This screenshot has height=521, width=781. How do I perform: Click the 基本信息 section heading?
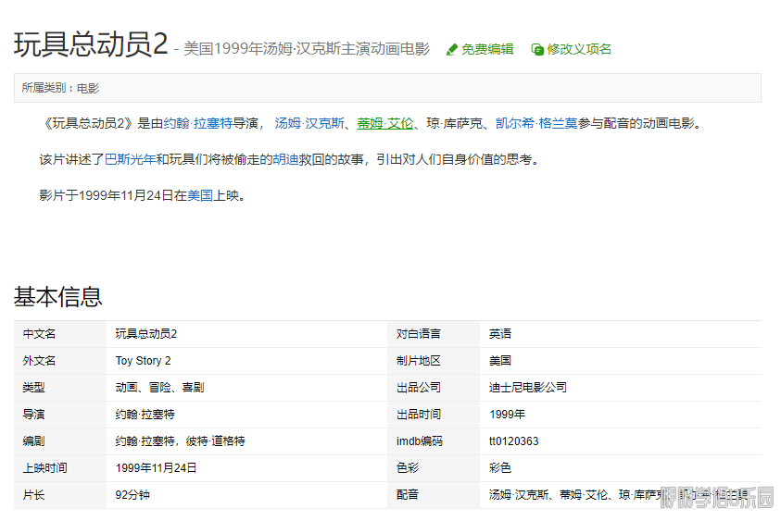[57, 296]
